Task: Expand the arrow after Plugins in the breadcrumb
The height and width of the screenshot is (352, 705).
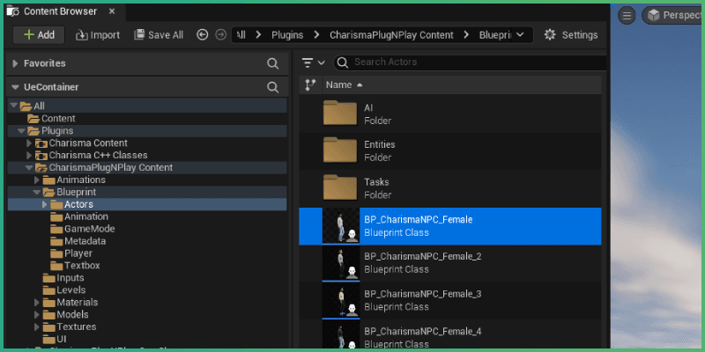Action: [x=316, y=35]
